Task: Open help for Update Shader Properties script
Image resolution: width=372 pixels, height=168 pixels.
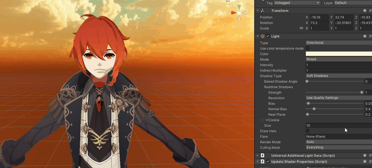Action: tap(365, 161)
